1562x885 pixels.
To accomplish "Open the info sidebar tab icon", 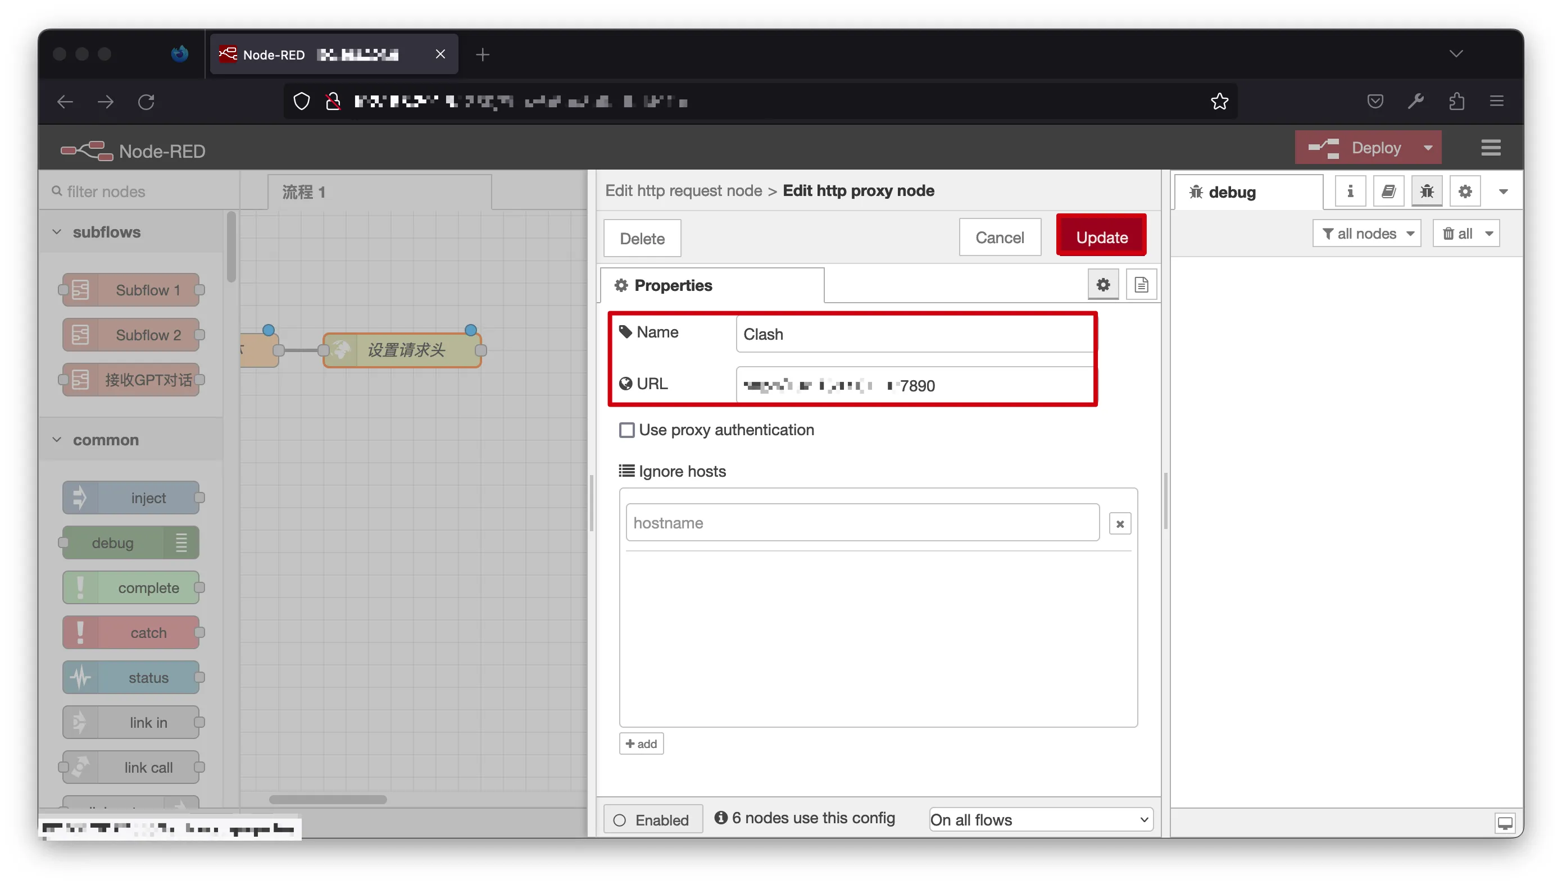I will pyautogui.click(x=1350, y=192).
